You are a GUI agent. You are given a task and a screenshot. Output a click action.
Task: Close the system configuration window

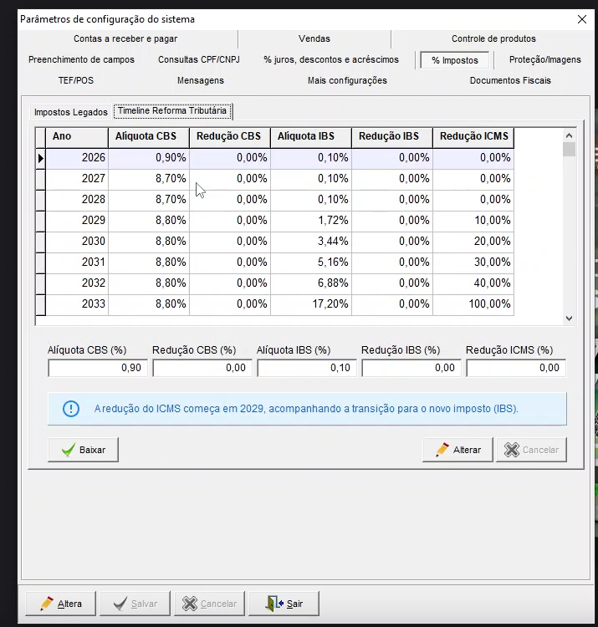tap(582, 19)
